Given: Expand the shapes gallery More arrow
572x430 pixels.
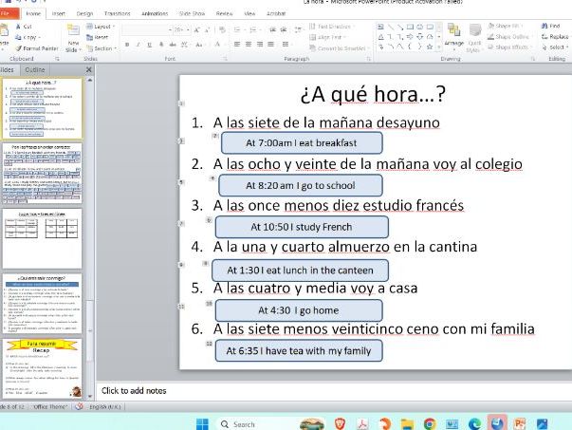Looking at the screenshot, I should tap(439, 47).
